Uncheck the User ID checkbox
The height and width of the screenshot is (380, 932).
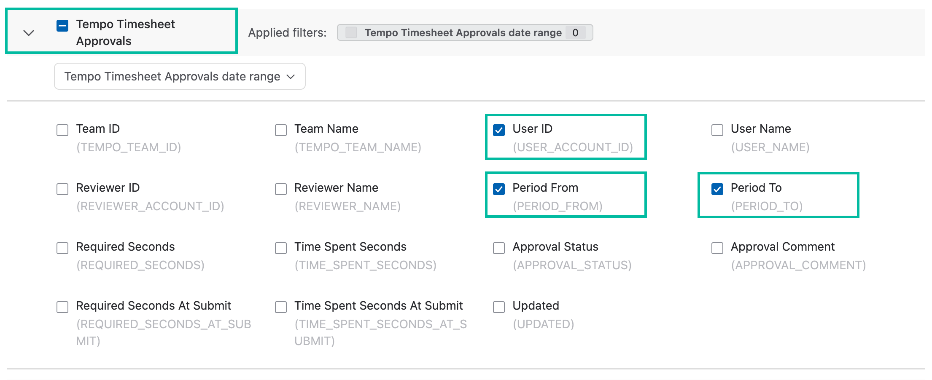tap(499, 130)
